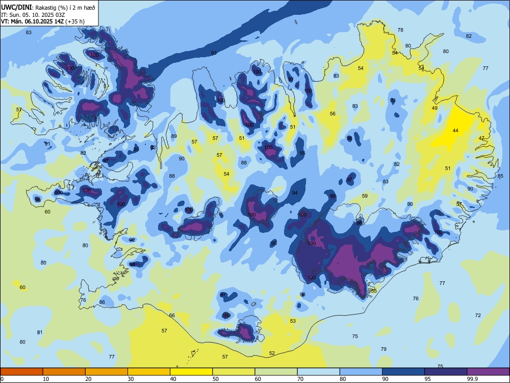510x383 pixels.
Task: Click the 'IT: Sun. 05. 10. 2025 03Z' line
Action: click(33, 15)
